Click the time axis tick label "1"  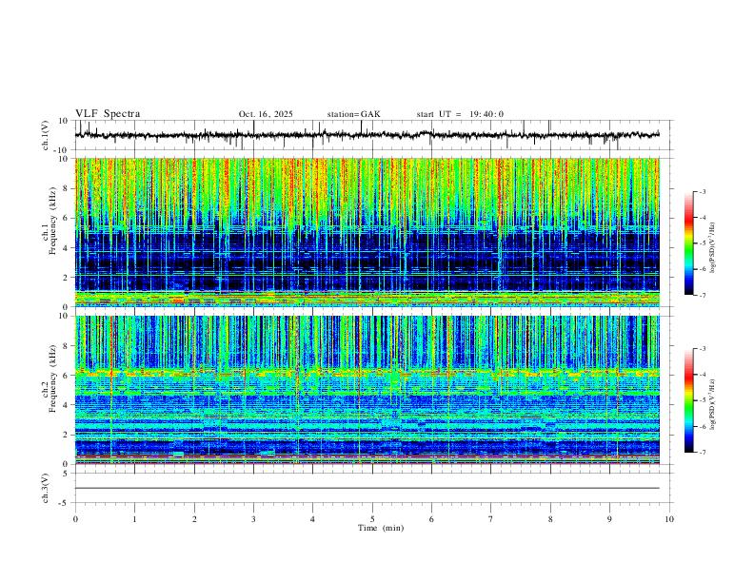click(x=134, y=519)
